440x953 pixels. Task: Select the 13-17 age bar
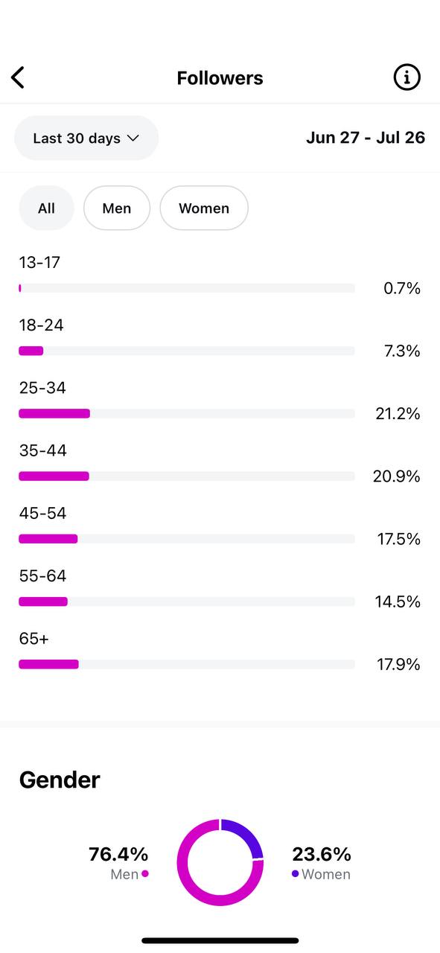click(x=187, y=288)
